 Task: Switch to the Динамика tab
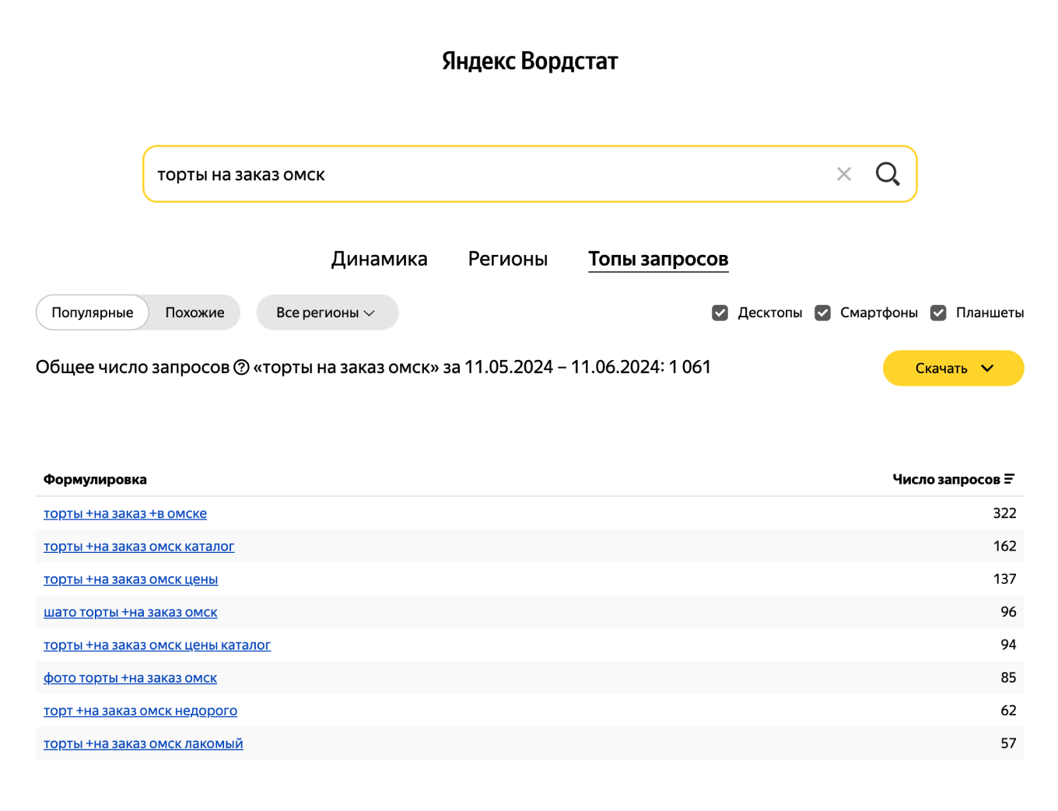click(x=379, y=259)
